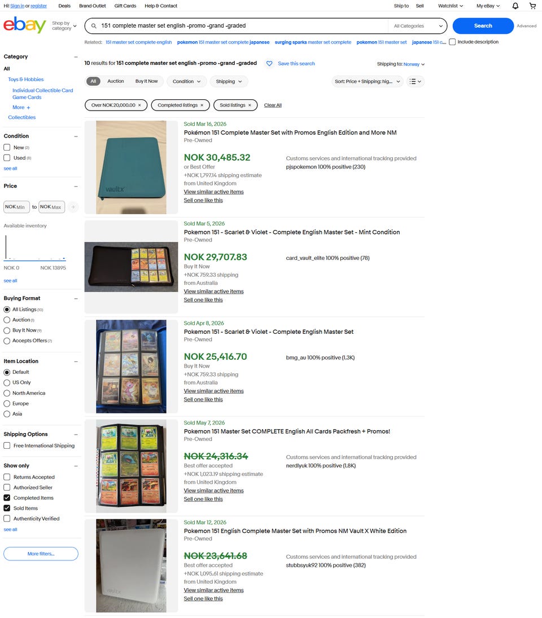Screen dimensions: 542x618
Task: Open the shopping cart icon
Action: 532,6
